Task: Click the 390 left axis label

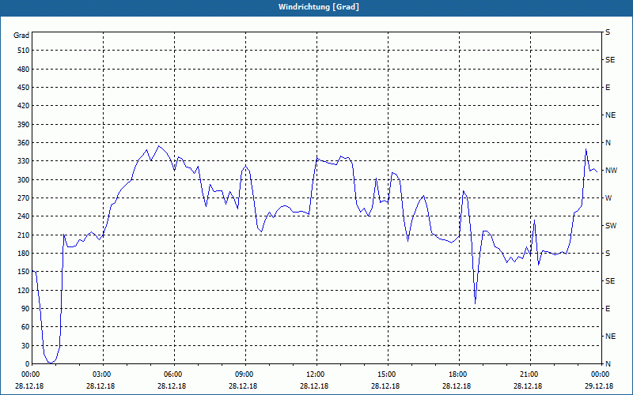Action: 24,124
